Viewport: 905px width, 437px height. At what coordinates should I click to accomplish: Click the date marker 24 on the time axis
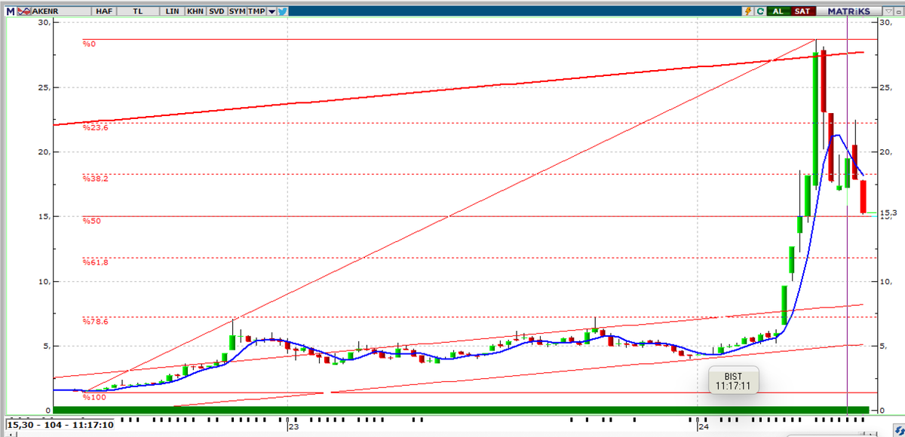(703, 426)
